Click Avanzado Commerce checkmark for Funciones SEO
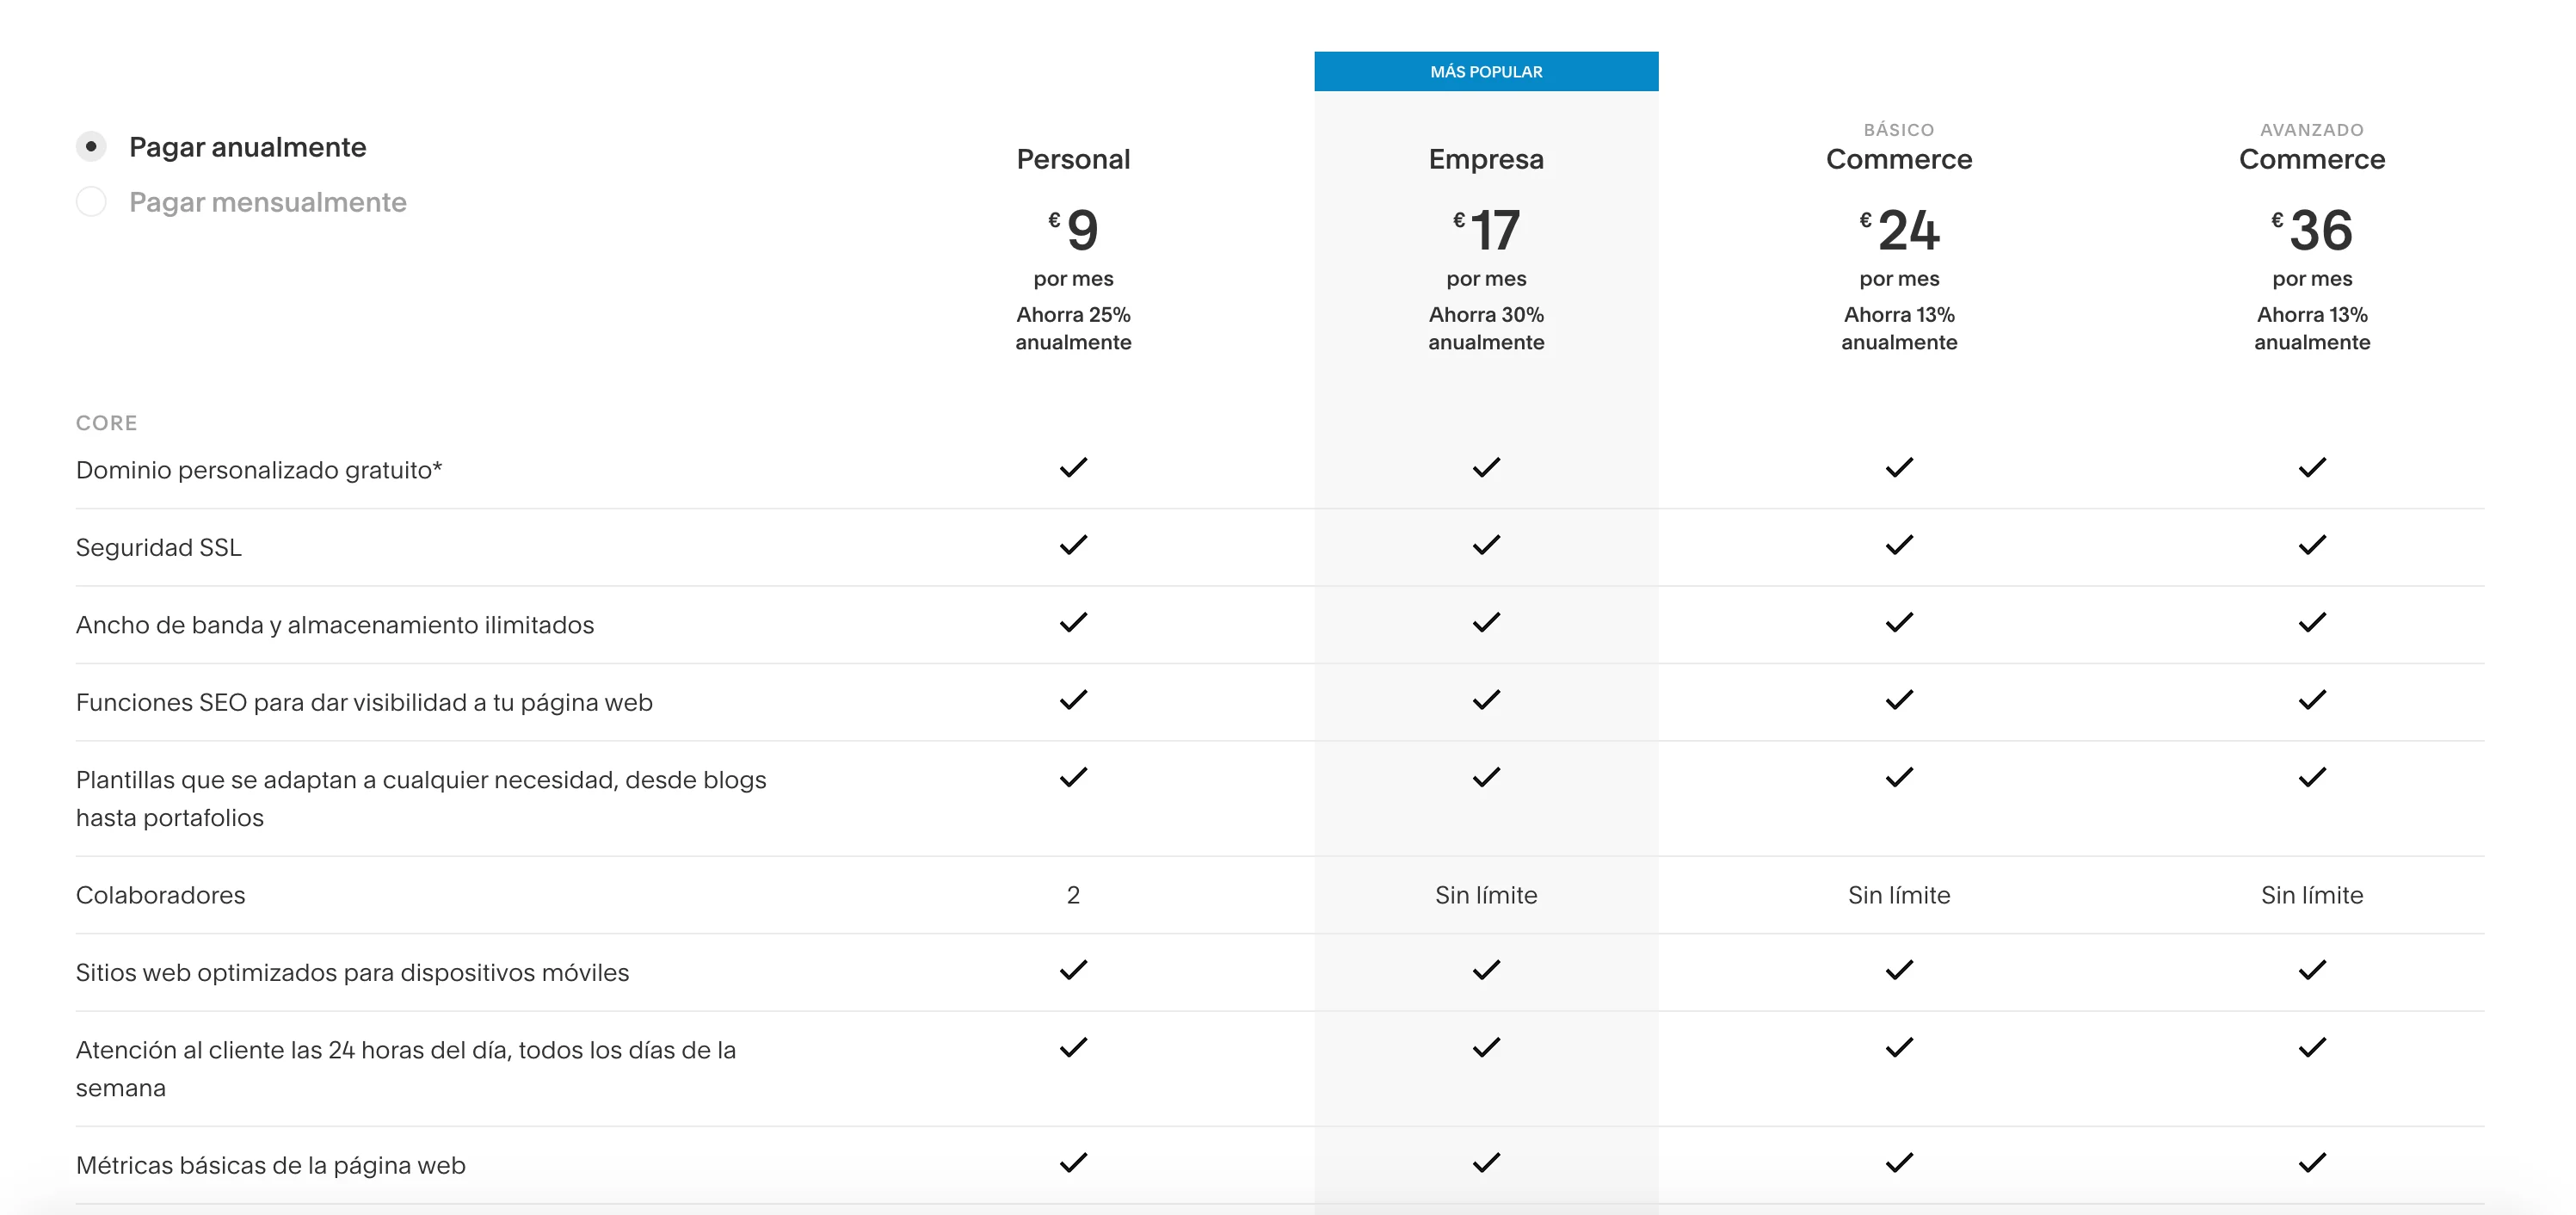The width and height of the screenshot is (2576, 1215). [2312, 700]
